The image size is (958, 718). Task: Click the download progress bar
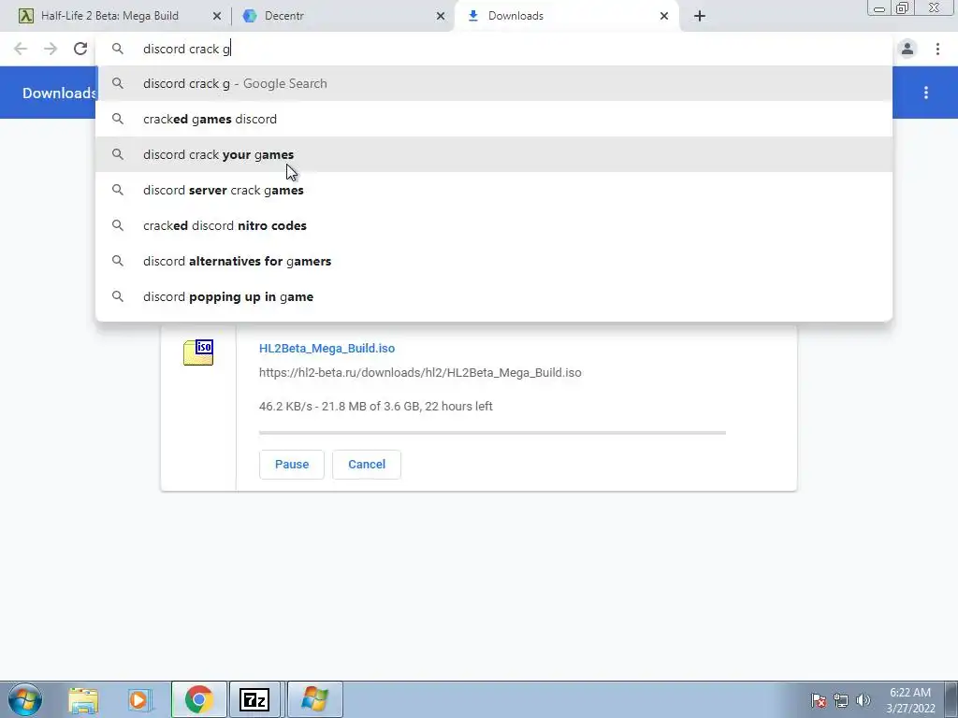492,433
